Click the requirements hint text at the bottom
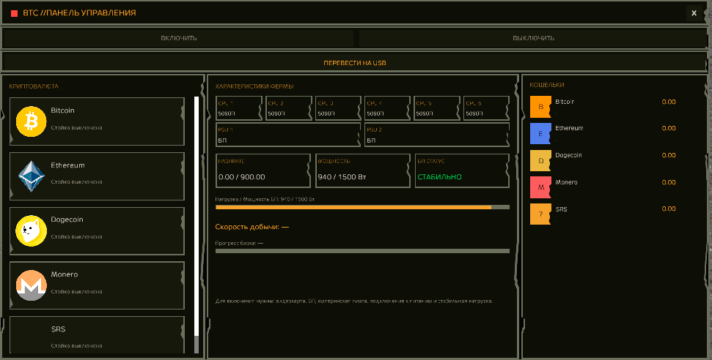The height and width of the screenshot is (360, 712). [354, 301]
